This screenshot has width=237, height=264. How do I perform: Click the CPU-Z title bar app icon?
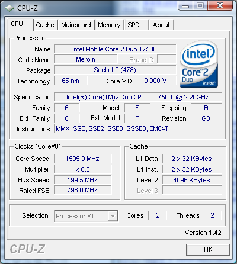pos(9,8)
